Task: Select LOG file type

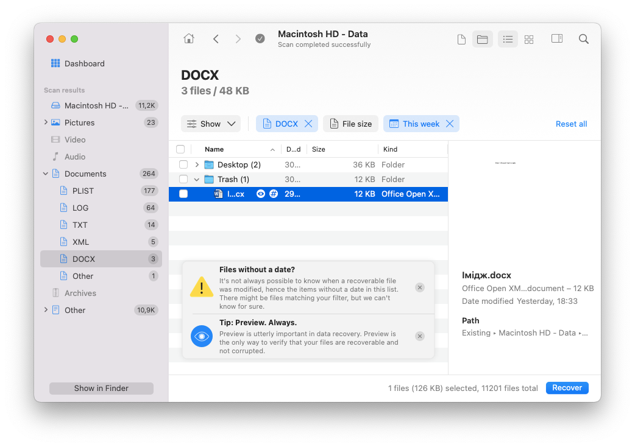Action: pyautogui.click(x=101, y=208)
